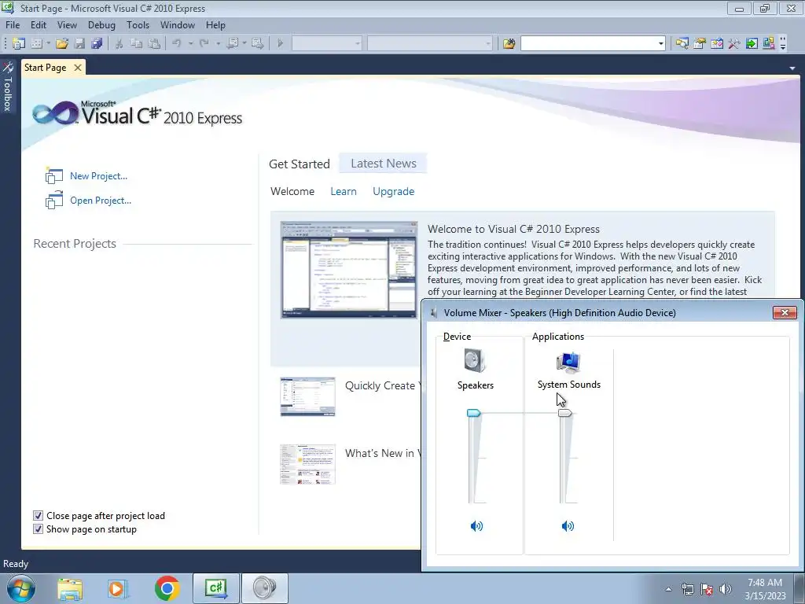Toggle 'Show page on startup' checkbox
The image size is (805, 604).
click(x=38, y=529)
